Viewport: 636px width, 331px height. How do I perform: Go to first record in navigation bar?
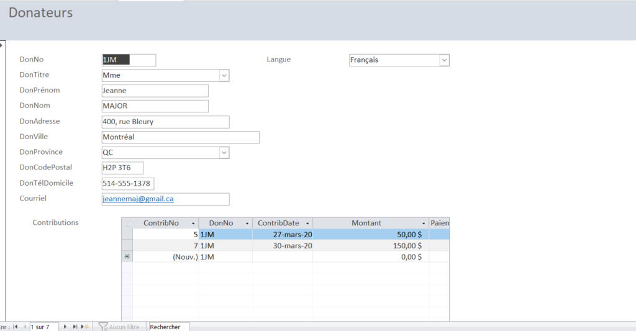click(x=15, y=327)
